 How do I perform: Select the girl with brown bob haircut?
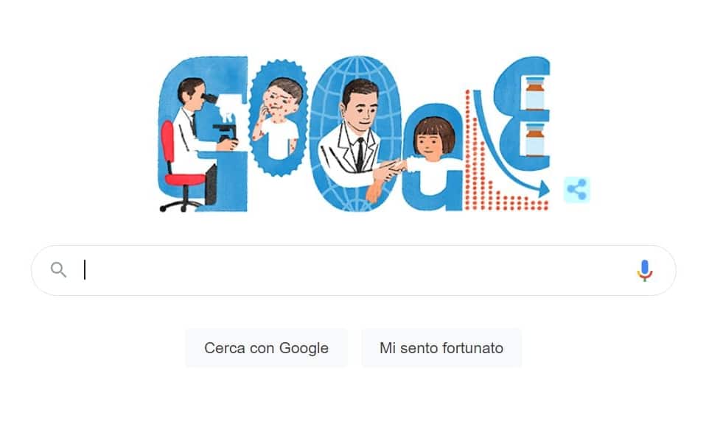click(433, 138)
